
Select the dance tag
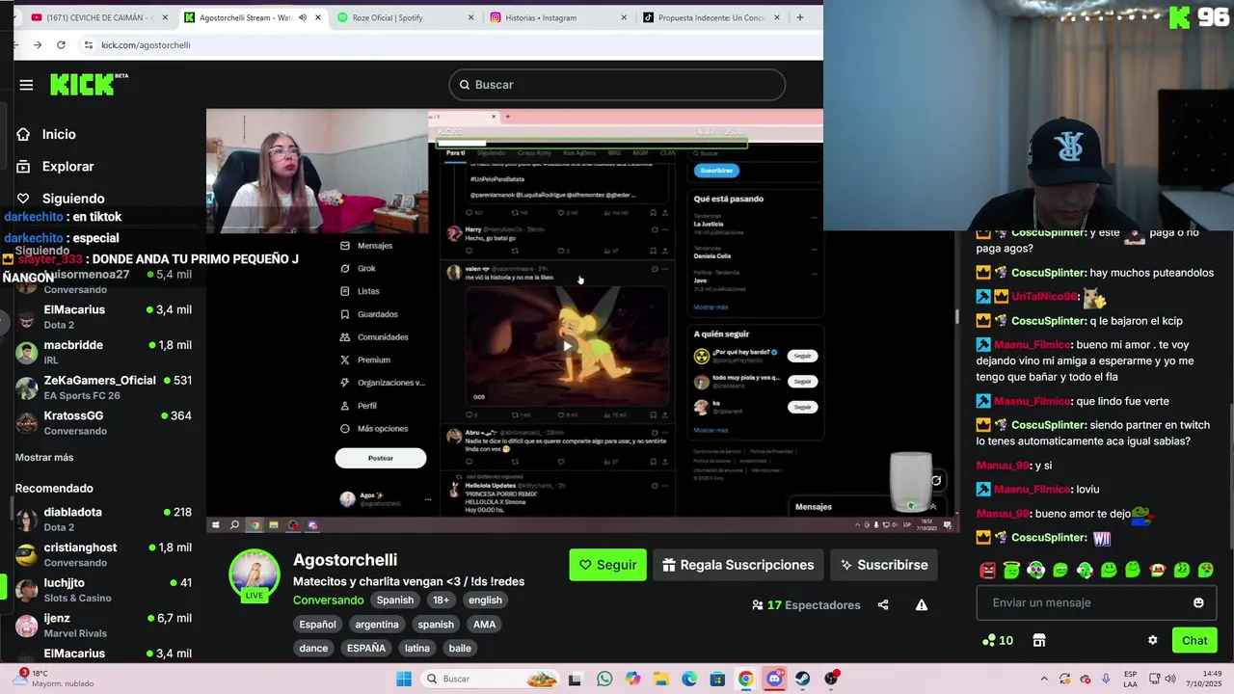point(313,648)
